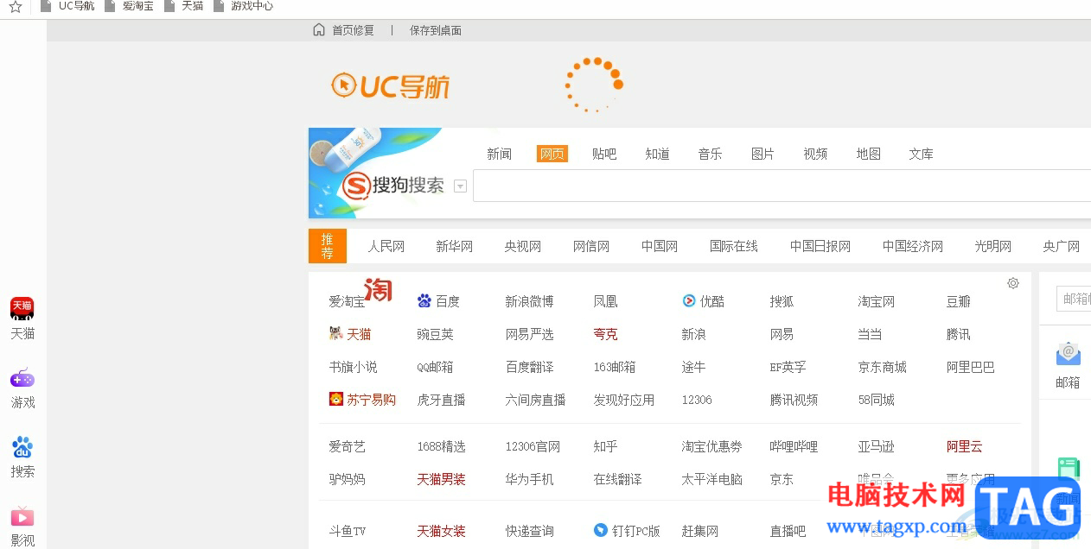
Task: Click the star favorites icon in the toolbar
Action: coord(15,7)
